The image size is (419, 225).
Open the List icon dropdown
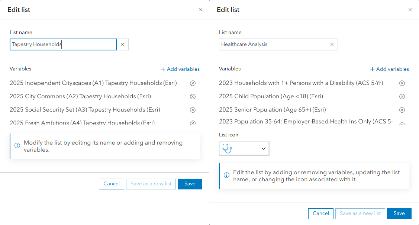pos(263,148)
